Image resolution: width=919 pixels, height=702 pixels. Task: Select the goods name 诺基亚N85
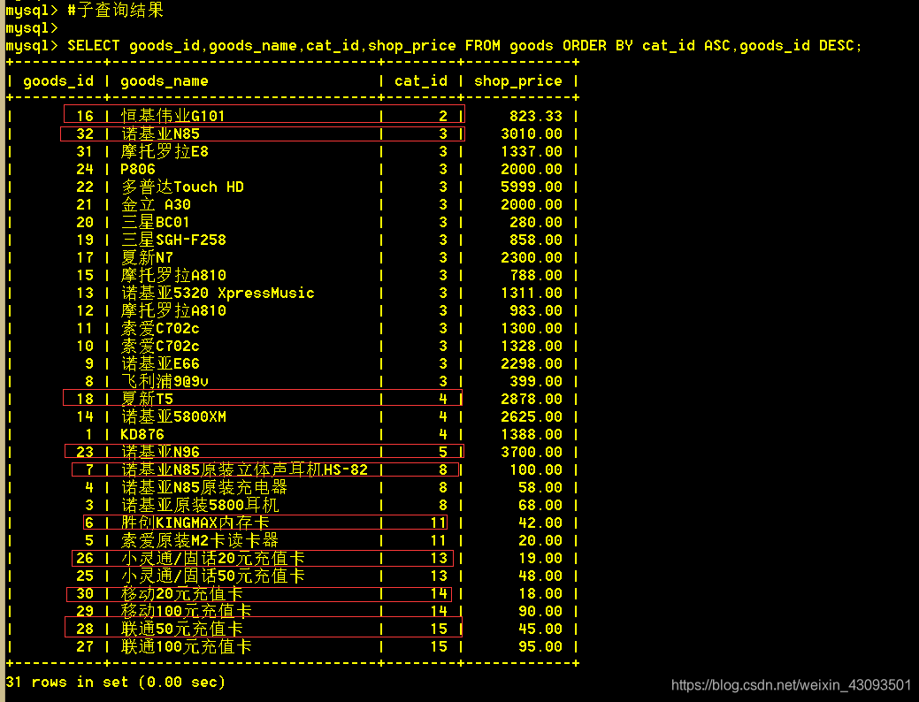(x=160, y=134)
